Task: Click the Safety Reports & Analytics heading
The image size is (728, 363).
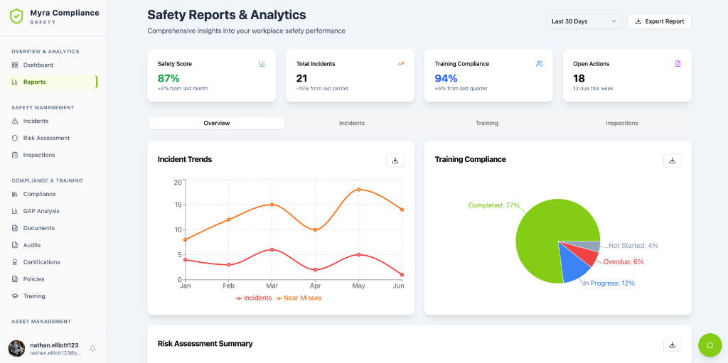Action: point(227,15)
